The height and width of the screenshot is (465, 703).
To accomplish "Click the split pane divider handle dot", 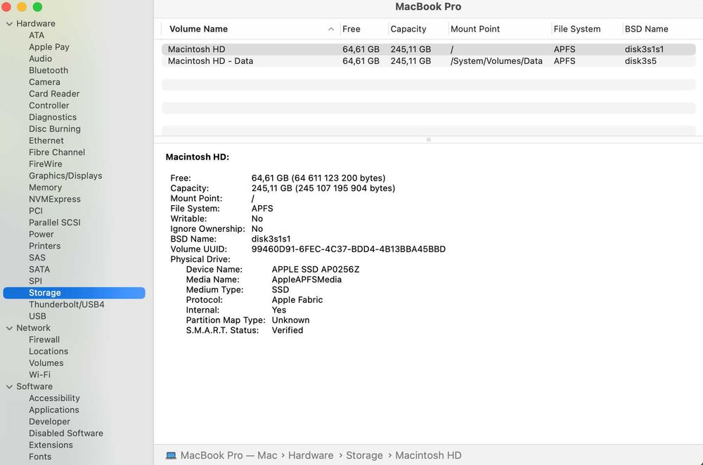I will tap(429, 140).
